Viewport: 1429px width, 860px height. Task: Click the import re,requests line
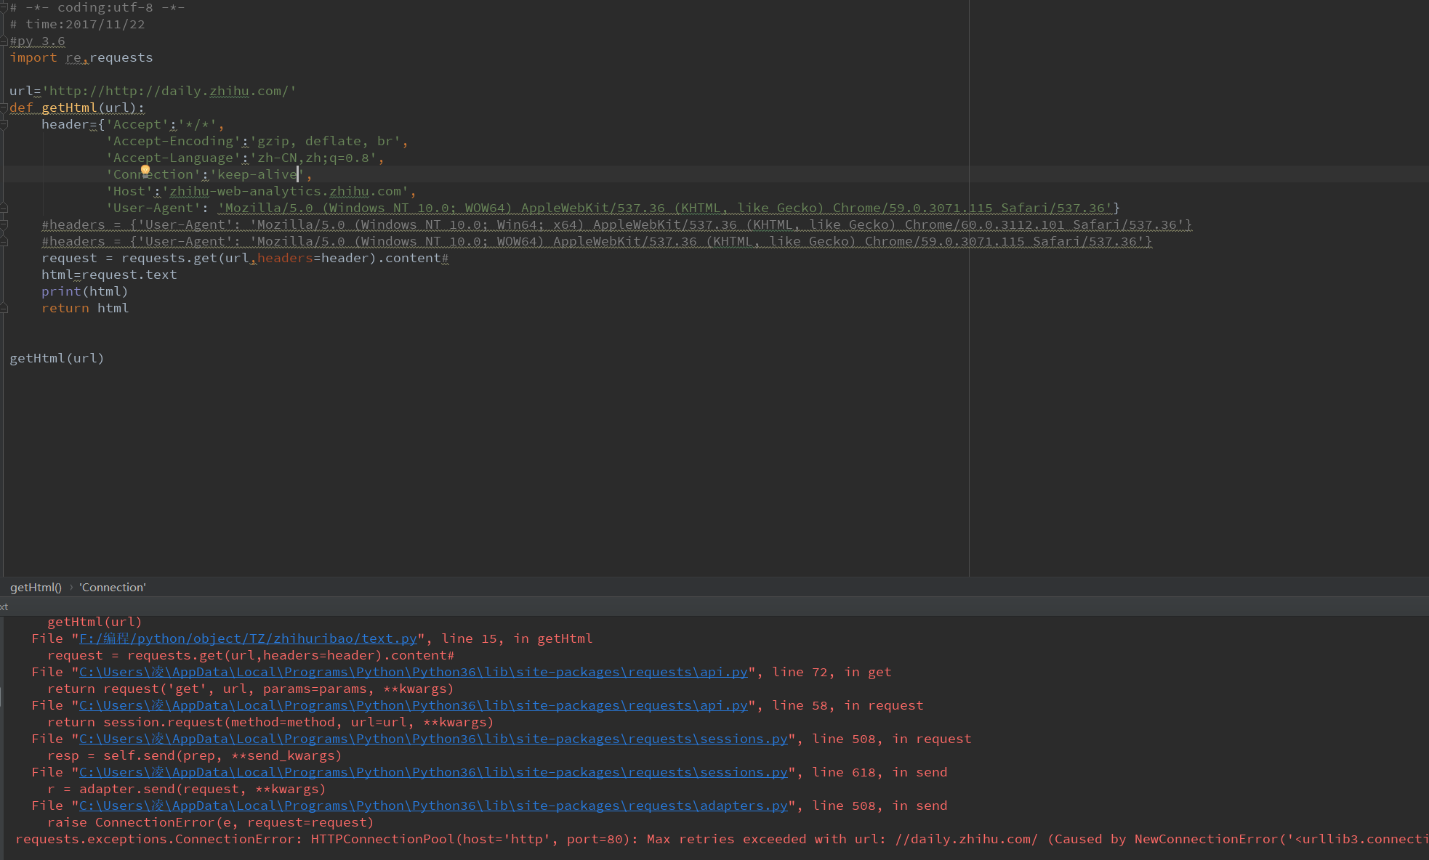[x=81, y=58]
